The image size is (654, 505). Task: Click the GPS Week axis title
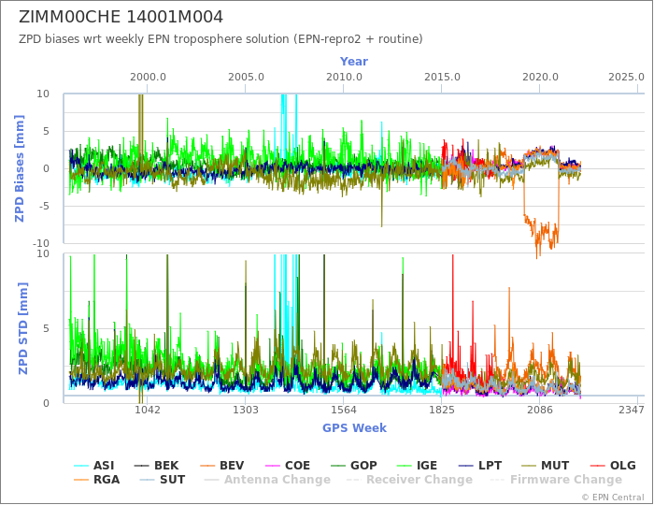click(354, 427)
